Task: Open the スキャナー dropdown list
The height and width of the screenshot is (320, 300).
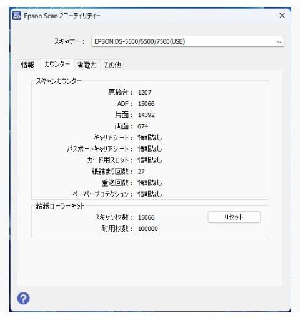Action: 188,41
